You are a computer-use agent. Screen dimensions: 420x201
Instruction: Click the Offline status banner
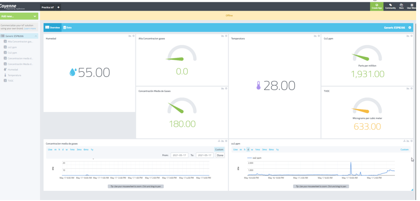(229, 15)
